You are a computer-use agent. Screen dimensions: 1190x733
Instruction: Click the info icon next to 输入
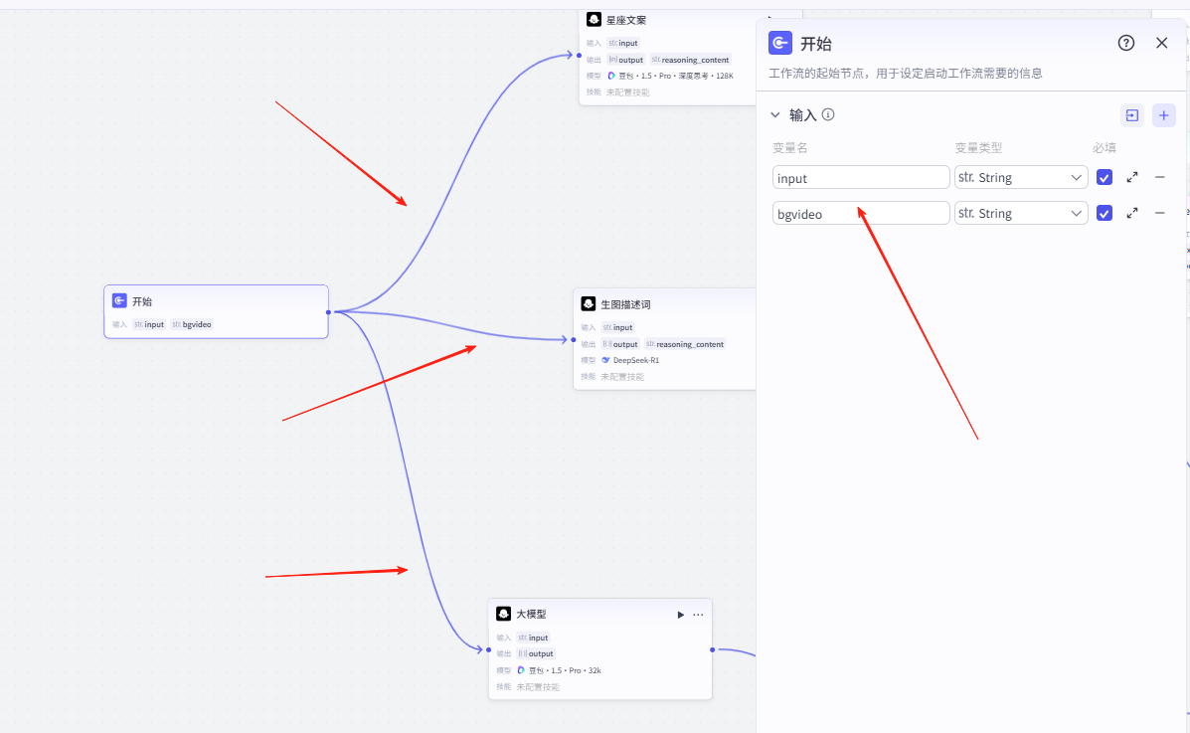828,114
